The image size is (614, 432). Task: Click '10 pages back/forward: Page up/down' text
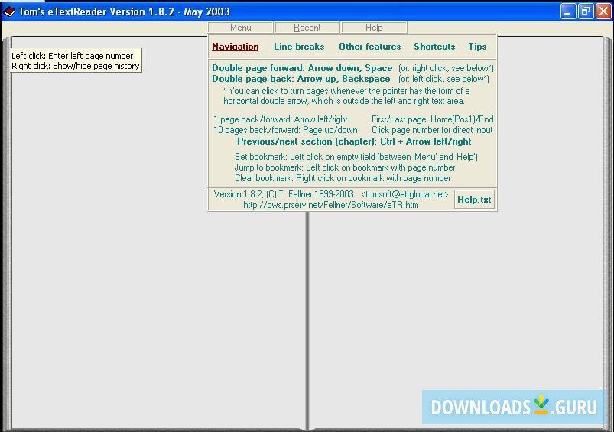[285, 130]
